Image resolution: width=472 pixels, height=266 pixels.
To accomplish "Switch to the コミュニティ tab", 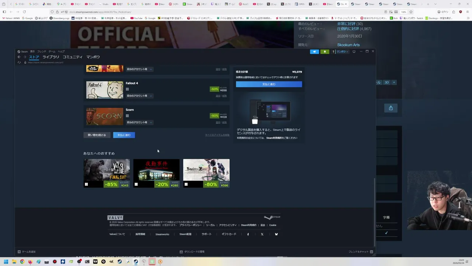I will tap(72, 57).
